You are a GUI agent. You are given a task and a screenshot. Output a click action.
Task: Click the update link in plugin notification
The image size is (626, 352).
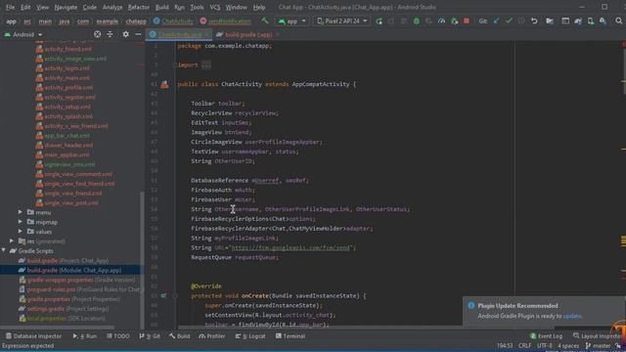coord(571,316)
